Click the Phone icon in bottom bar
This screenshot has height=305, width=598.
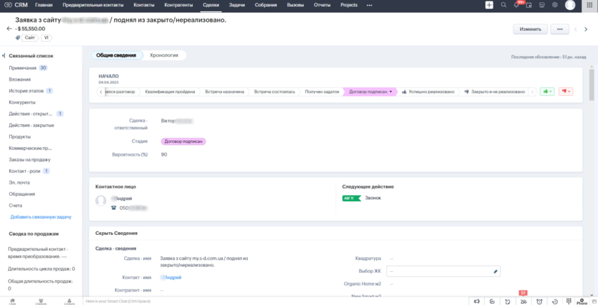582,301
